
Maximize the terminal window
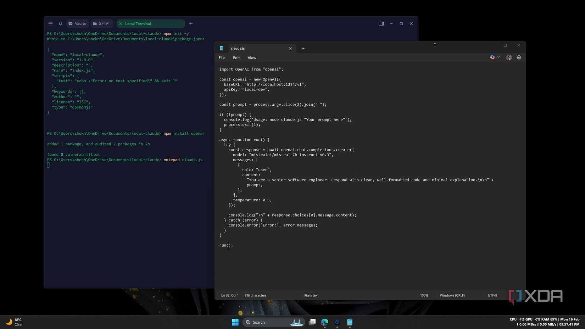pyautogui.click(x=401, y=24)
